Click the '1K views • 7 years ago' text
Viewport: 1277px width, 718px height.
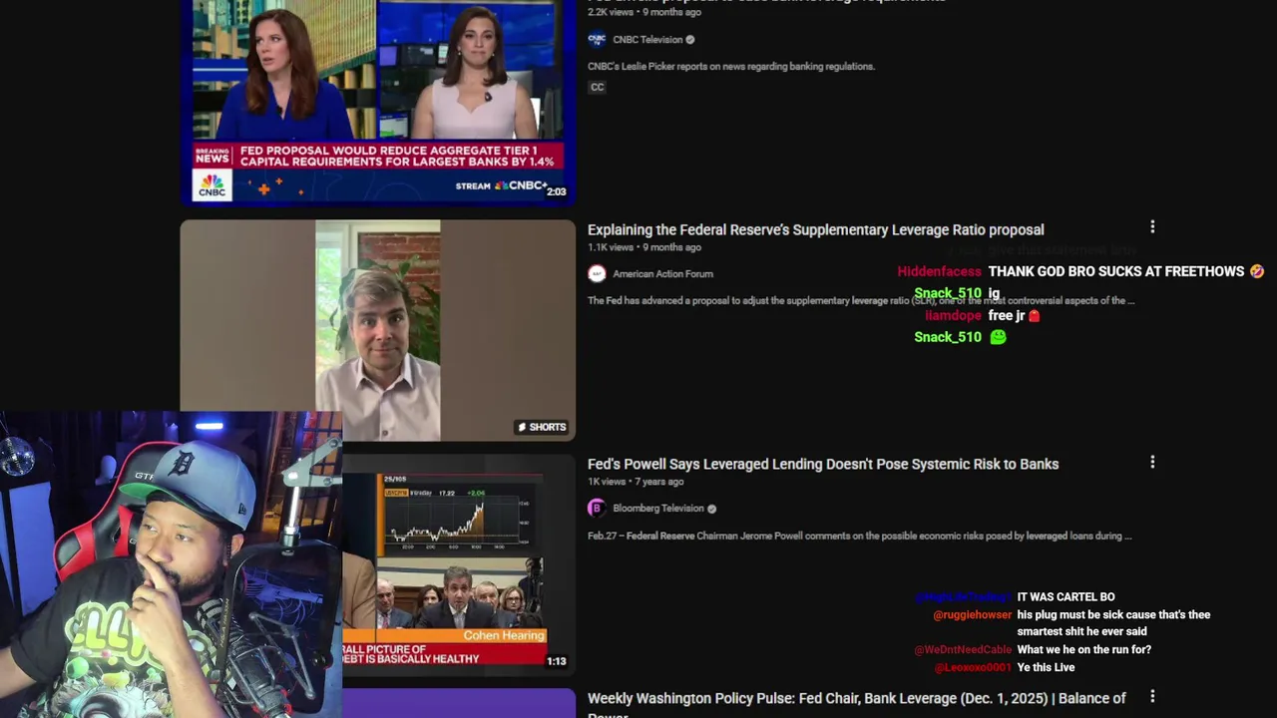[x=636, y=482]
